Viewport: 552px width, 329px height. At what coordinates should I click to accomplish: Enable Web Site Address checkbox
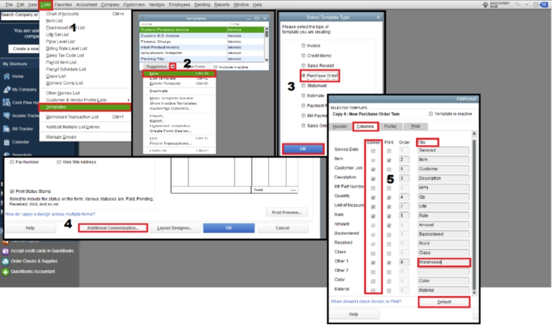coord(59,162)
